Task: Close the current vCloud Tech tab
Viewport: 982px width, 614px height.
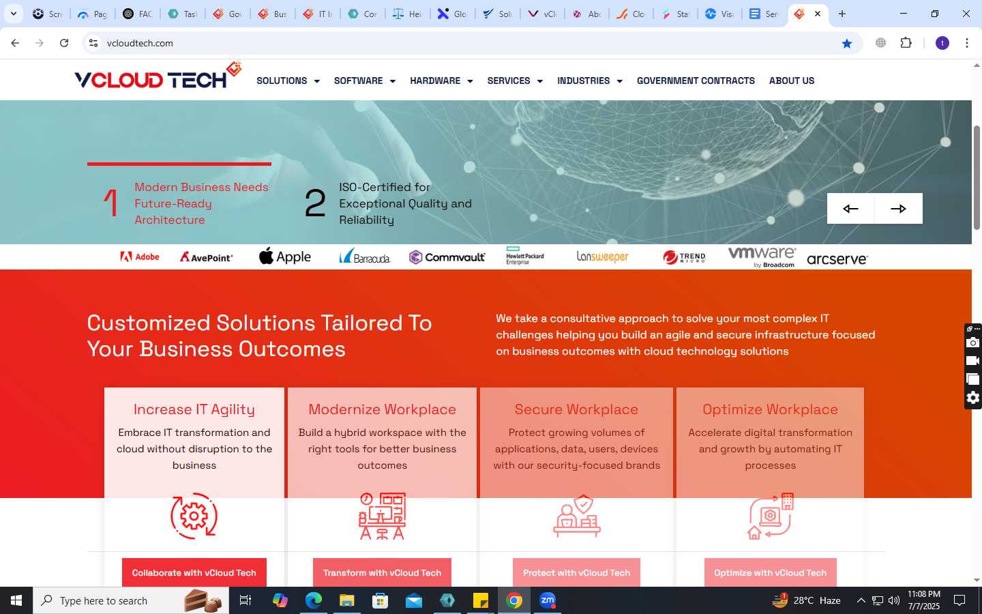Action: tap(818, 14)
